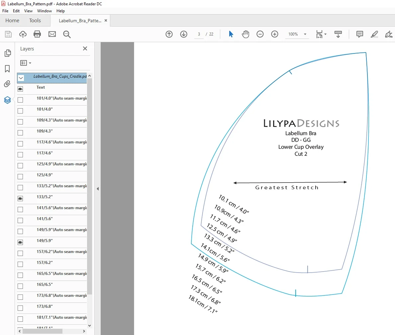Show 133/5.2"(Auto seam-margin) layer
The width and height of the screenshot is (395, 335).
pyautogui.click(x=20, y=188)
